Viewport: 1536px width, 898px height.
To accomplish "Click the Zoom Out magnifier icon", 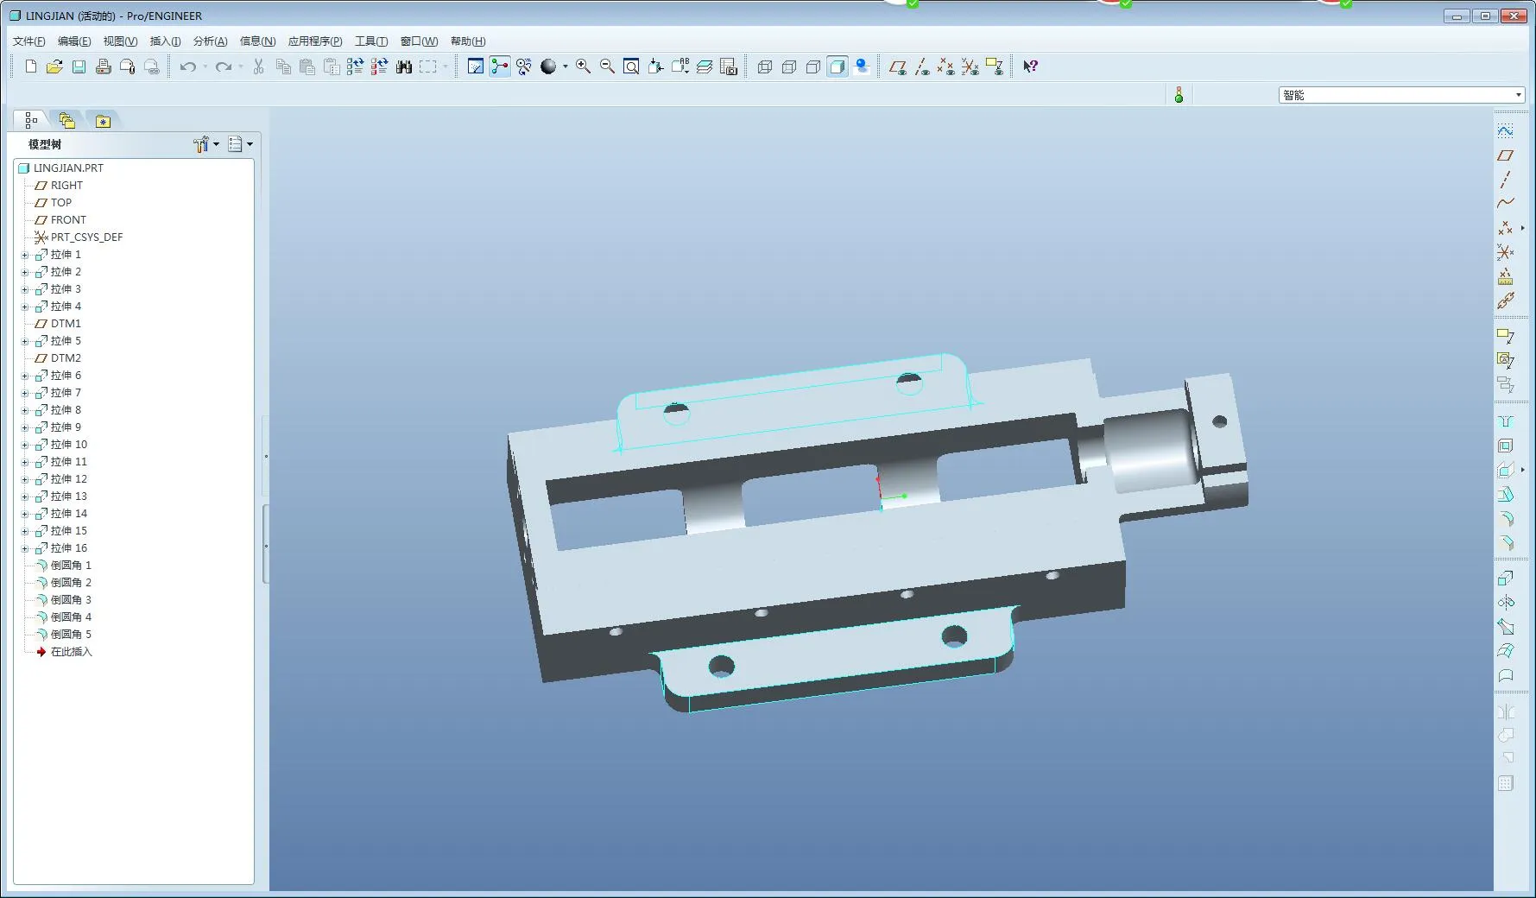I will click(607, 66).
